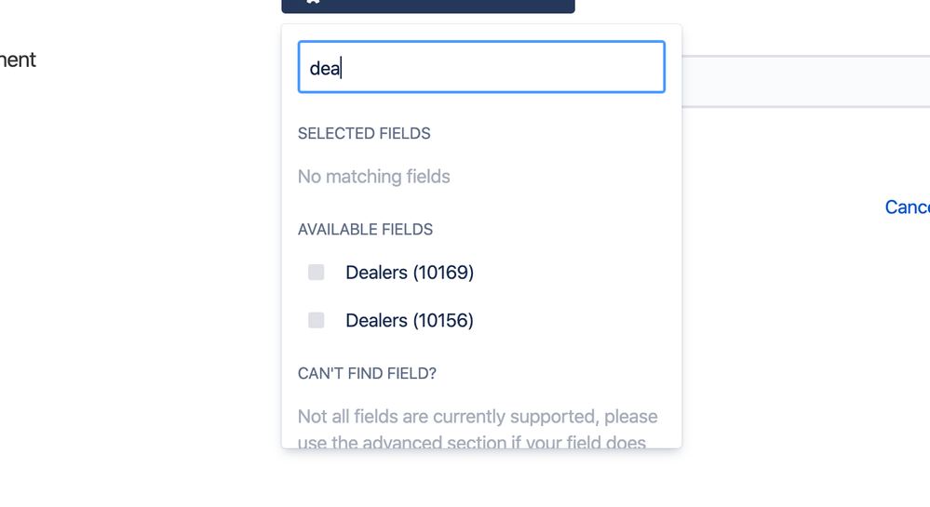Click the CAN'T FIND FIELD? heading

(x=367, y=374)
